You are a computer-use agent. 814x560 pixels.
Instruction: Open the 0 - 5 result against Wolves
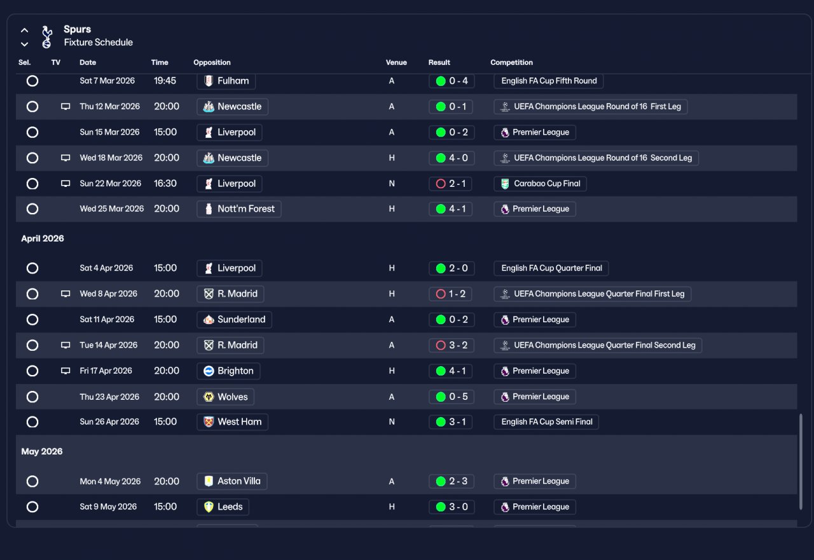(452, 397)
